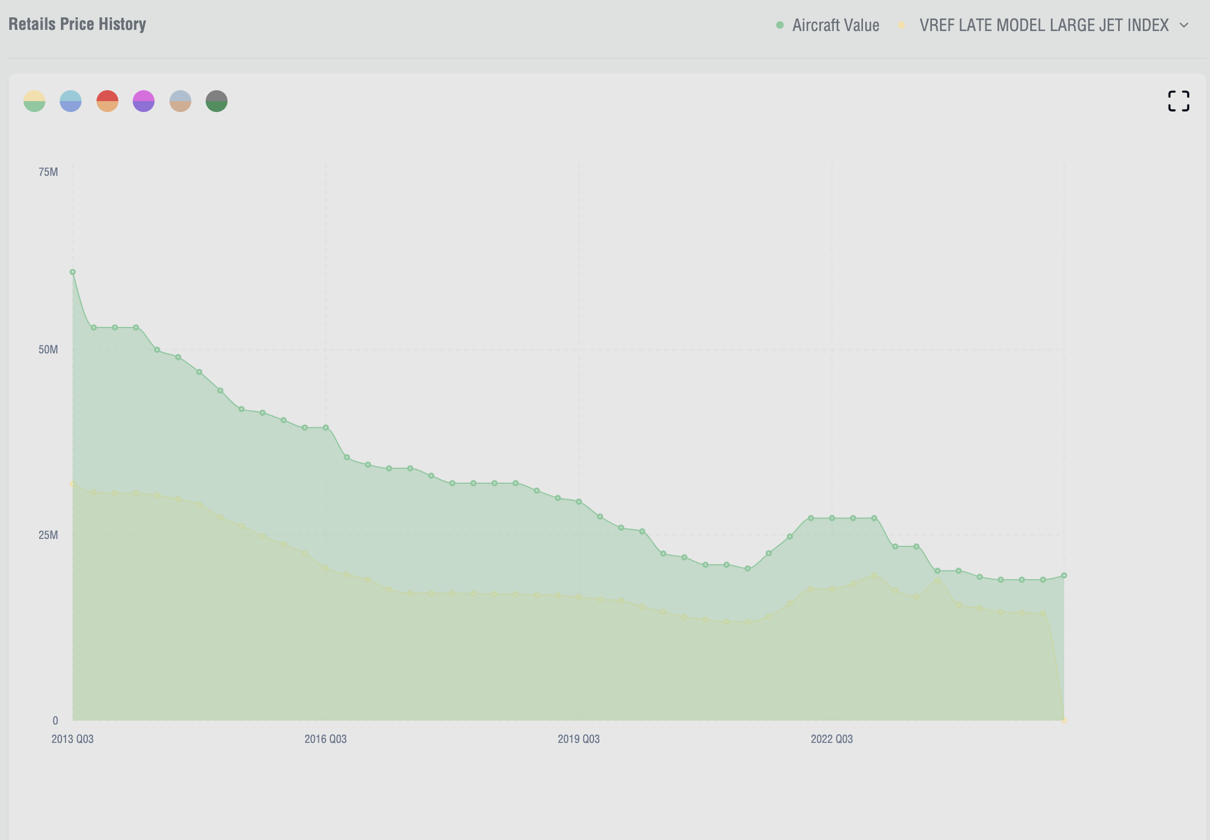Click the 2019 Q03 x-axis label
Screen dimensions: 1210x840
579,739
